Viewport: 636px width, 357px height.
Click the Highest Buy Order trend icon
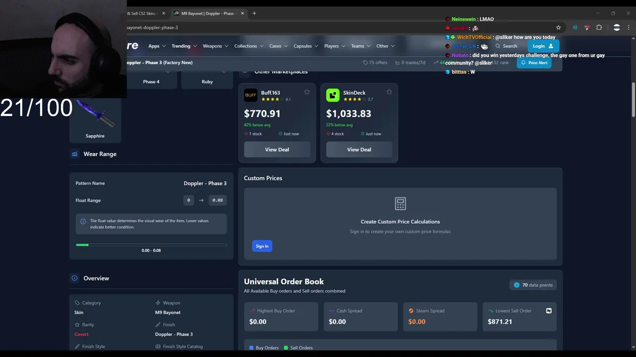point(252,311)
